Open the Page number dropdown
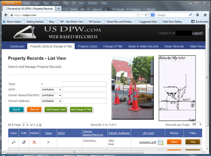Screen dimensions: 211x156 tap(26, 125)
